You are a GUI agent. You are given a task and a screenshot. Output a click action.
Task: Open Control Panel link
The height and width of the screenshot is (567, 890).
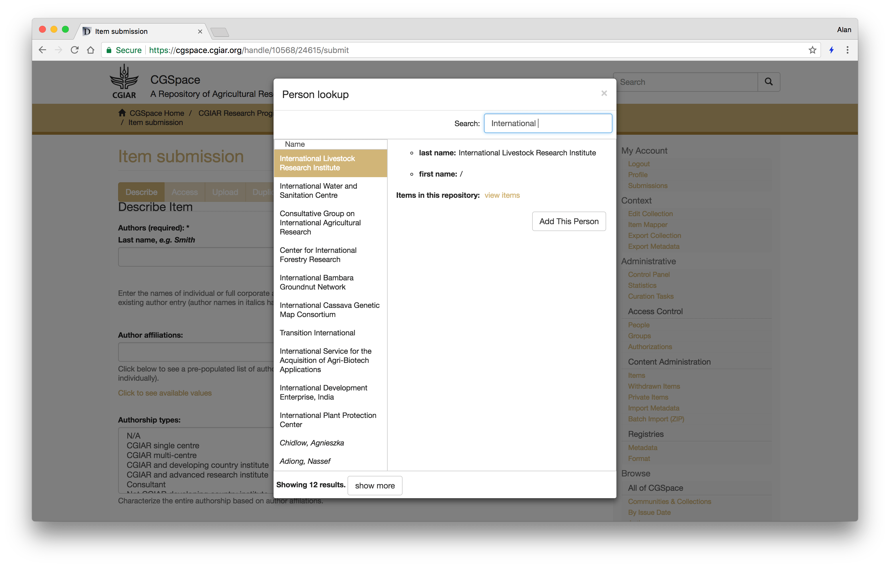pos(649,274)
